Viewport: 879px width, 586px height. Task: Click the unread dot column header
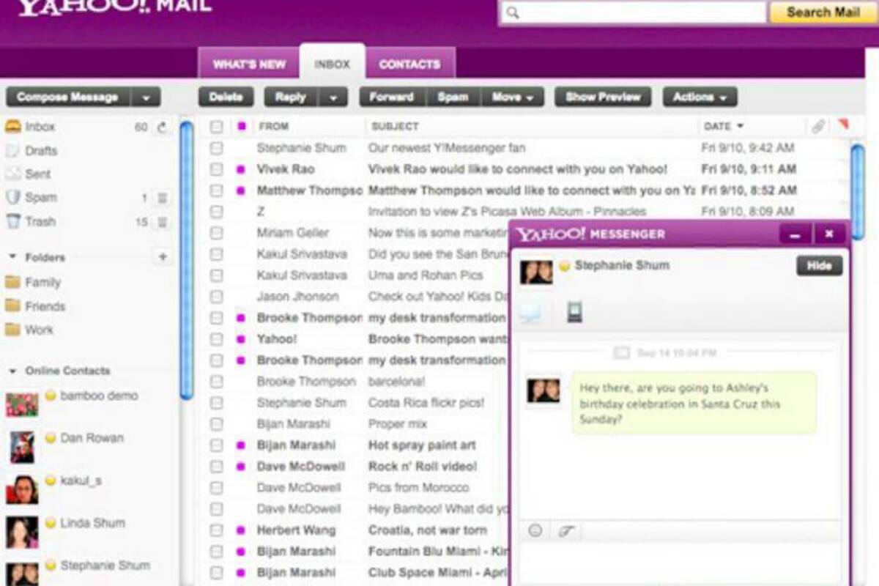point(241,127)
